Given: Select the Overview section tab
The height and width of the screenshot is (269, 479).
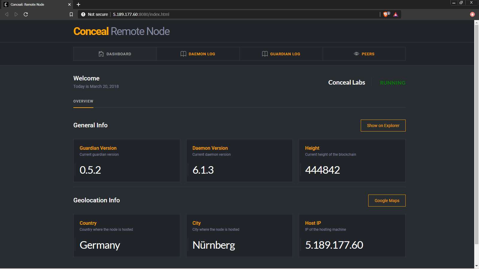Looking at the screenshot, I should click(83, 101).
